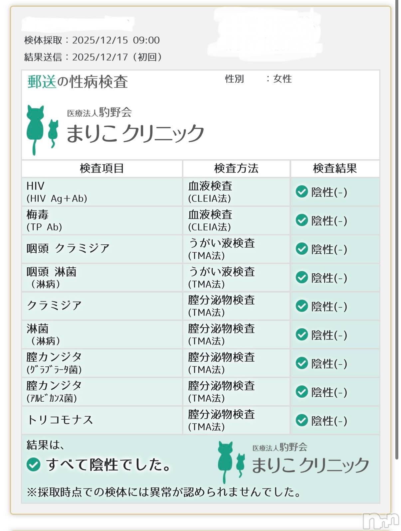Click the checkmark icon in 梅毒 row
Viewport: 401px width, 531px height.
point(302,220)
